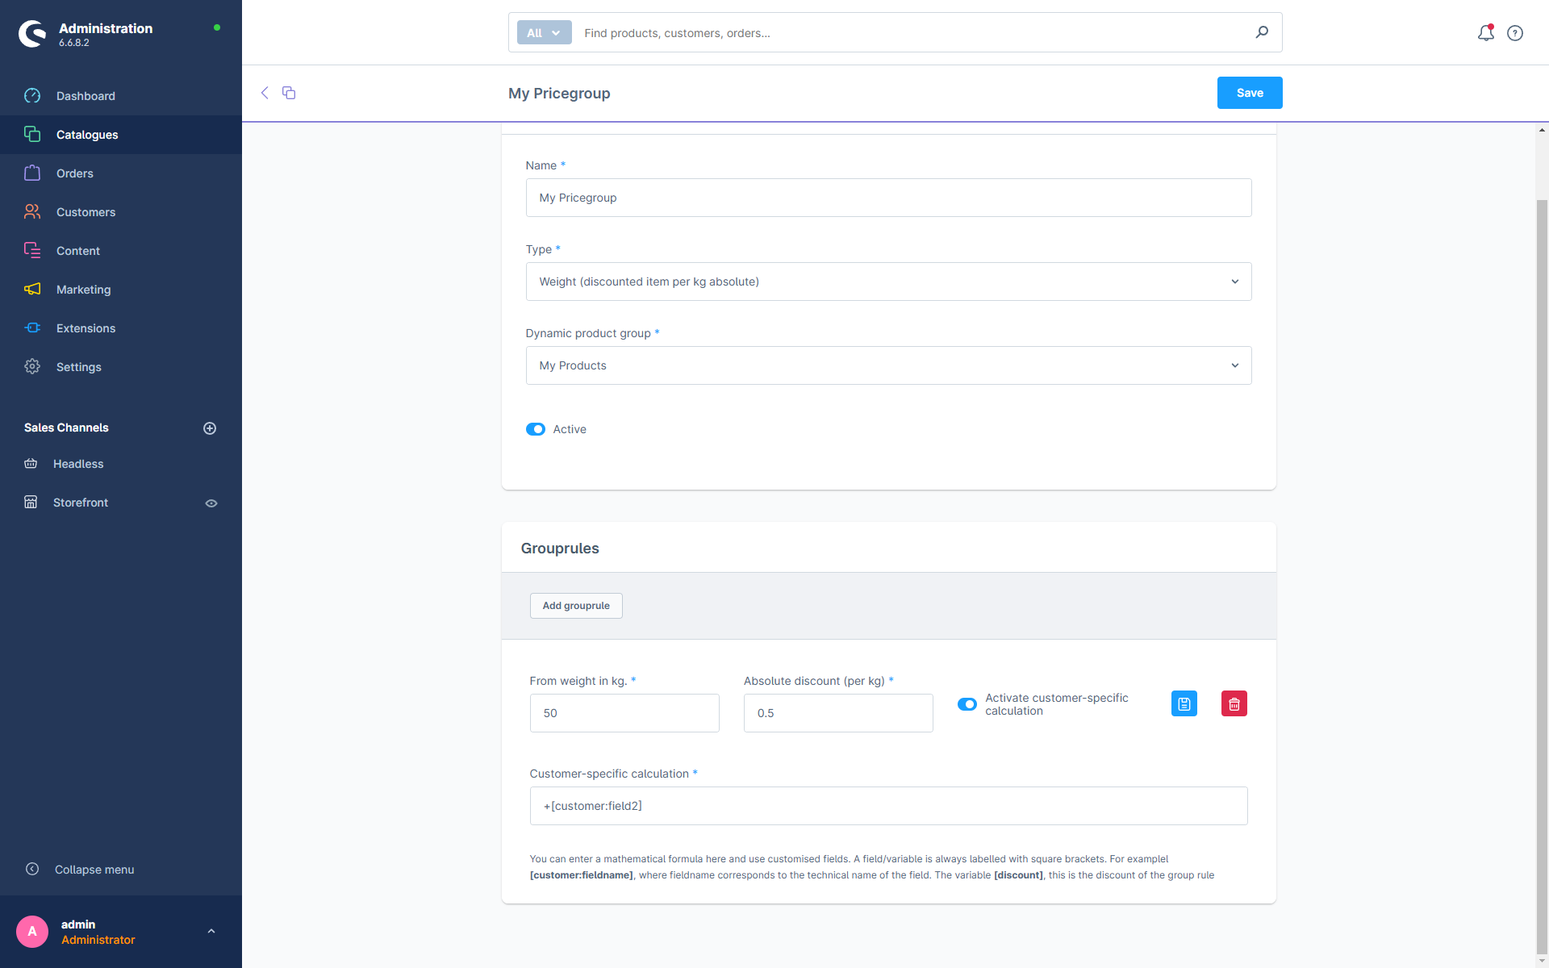The width and height of the screenshot is (1549, 968).
Task: Go back with the left arrow icon
Action: point(265,93)
